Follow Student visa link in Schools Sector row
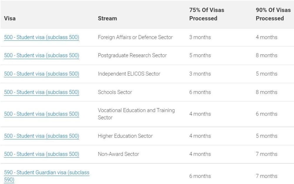This screenshot has height=184, width=294. pos(41,92)
